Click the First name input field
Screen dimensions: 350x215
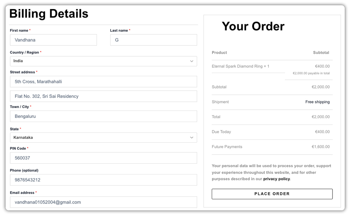click(53, 40)
